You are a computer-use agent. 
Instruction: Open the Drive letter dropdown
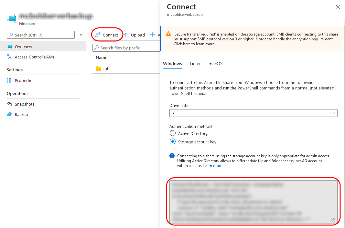tap(253, 113)
